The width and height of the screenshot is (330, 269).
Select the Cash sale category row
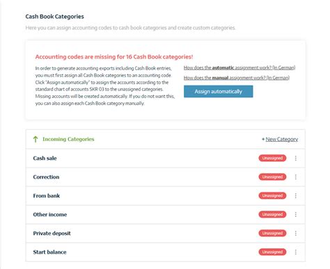tap(166, 158)
